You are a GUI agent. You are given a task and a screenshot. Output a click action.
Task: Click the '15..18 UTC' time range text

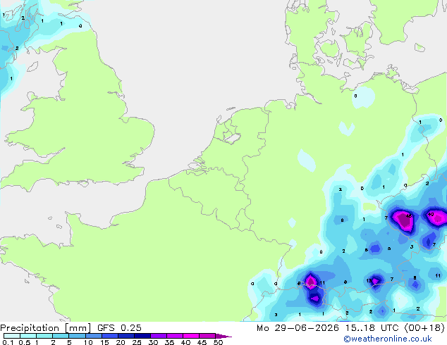372,328
